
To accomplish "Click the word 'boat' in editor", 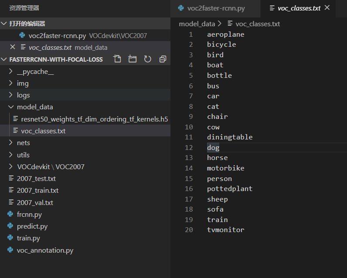I will click(x=215, y=65).
